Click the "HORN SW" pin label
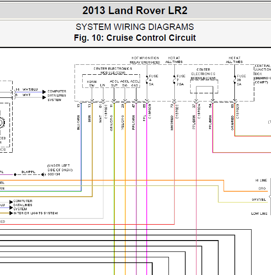This screenshot has height=275, width=271. pos(92,84)
